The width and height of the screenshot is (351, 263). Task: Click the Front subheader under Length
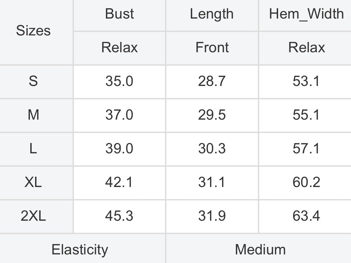212,47
